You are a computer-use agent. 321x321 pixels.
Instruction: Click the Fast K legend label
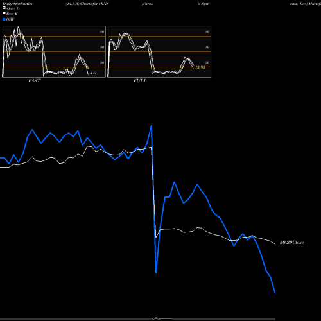coord(12,14)
